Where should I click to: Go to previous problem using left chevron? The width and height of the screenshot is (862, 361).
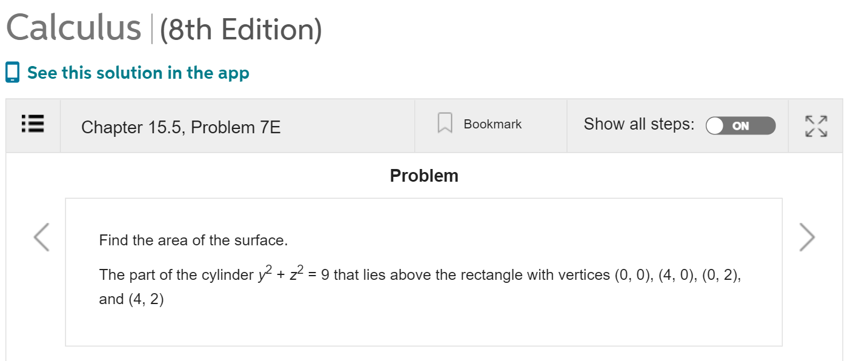tap(41, 237)
